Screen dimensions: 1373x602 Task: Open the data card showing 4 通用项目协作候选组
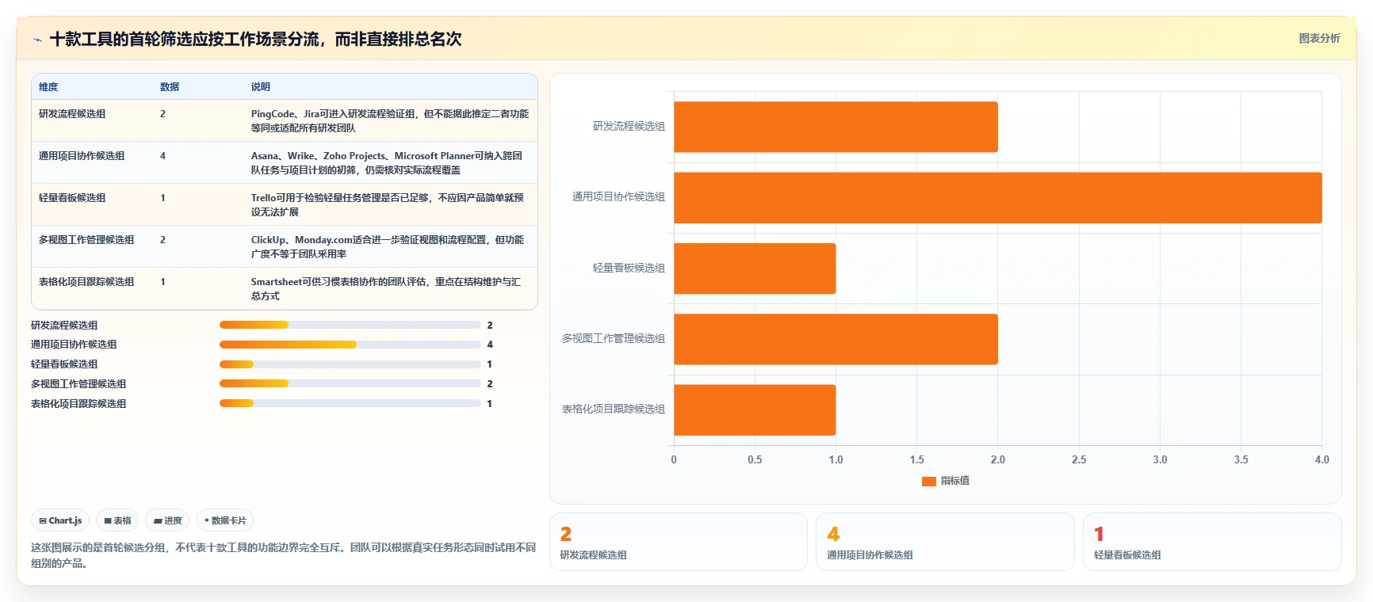point(945,542)
